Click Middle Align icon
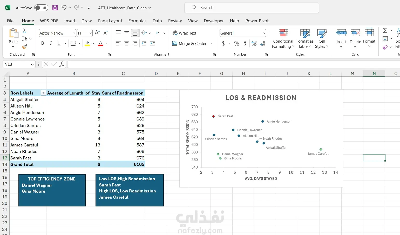The image size is (400, 235). pyautogui.click(x=127, y=33)
